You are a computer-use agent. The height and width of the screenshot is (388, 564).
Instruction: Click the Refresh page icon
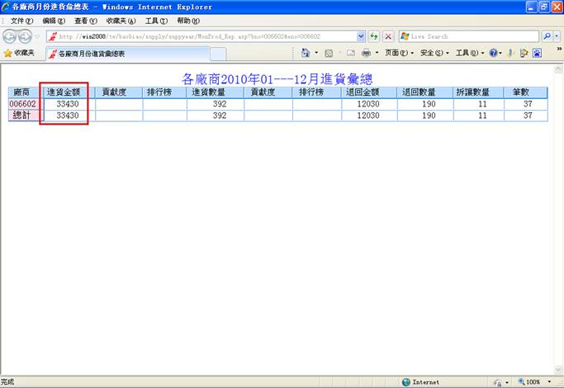[x=374, y=36]
